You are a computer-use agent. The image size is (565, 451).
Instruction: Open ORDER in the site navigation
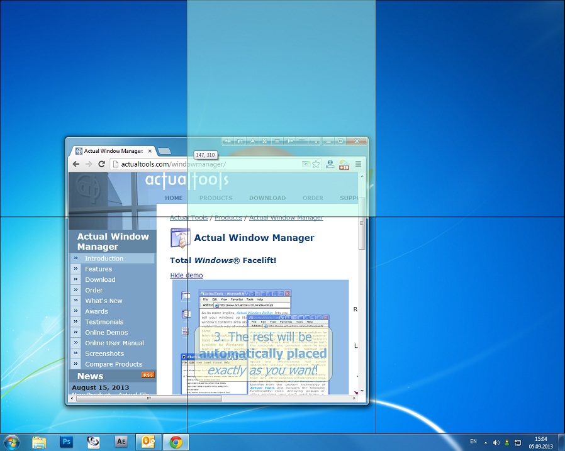(313, 198)
